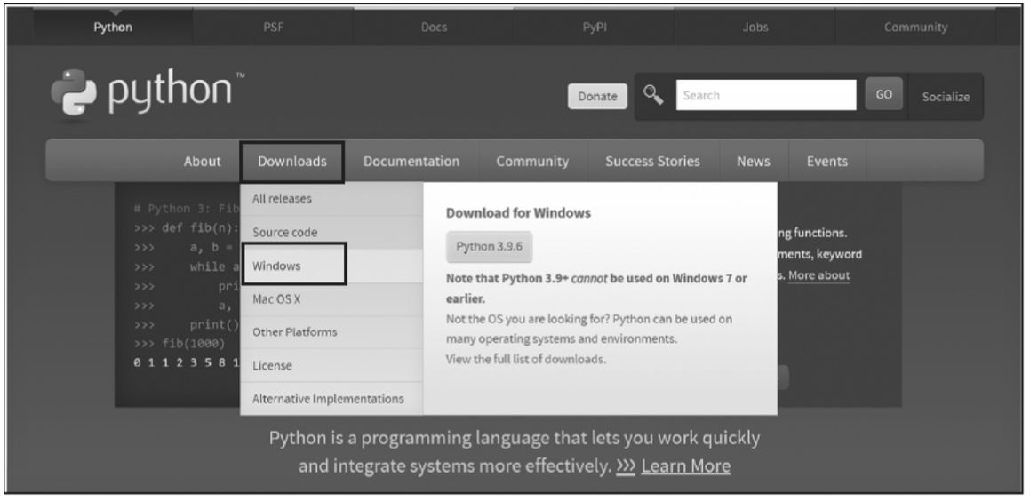Open the About navigation menu
This screenshot has height=501, width=1030.
click(x=203, y=162)
